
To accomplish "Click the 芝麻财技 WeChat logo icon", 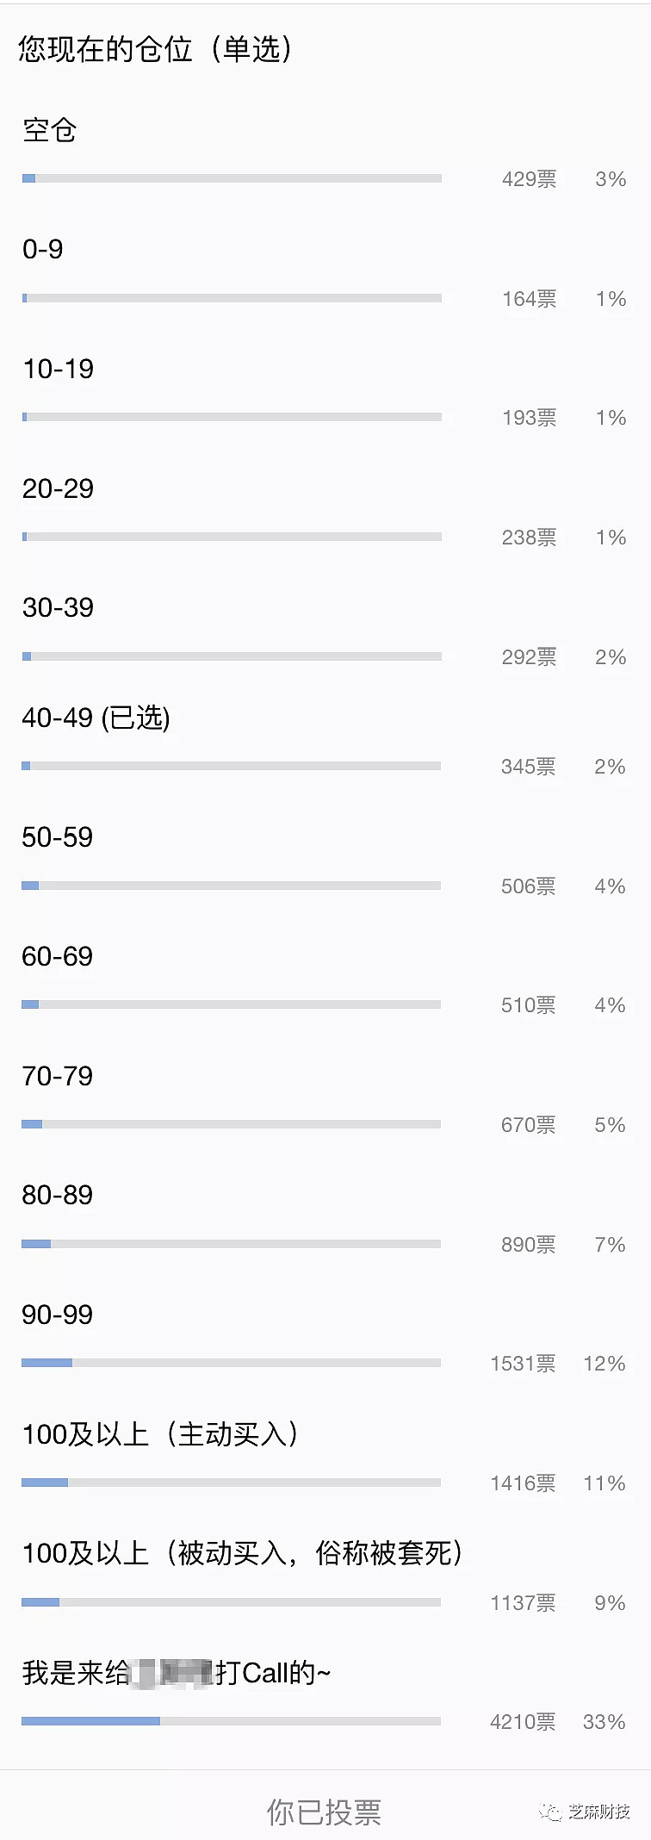I will point(550,1812).
